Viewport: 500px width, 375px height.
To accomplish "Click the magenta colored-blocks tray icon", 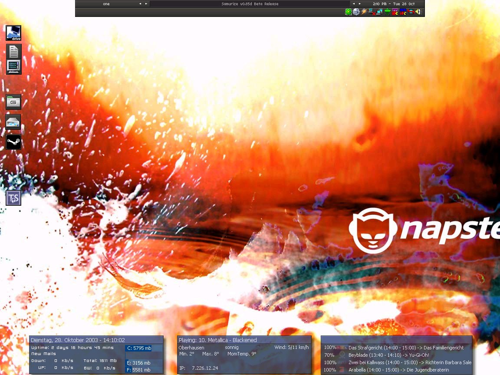I will [395, 12].
